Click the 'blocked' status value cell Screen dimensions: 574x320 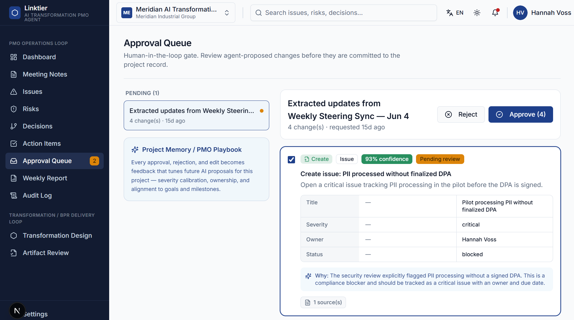click(505, 254)
